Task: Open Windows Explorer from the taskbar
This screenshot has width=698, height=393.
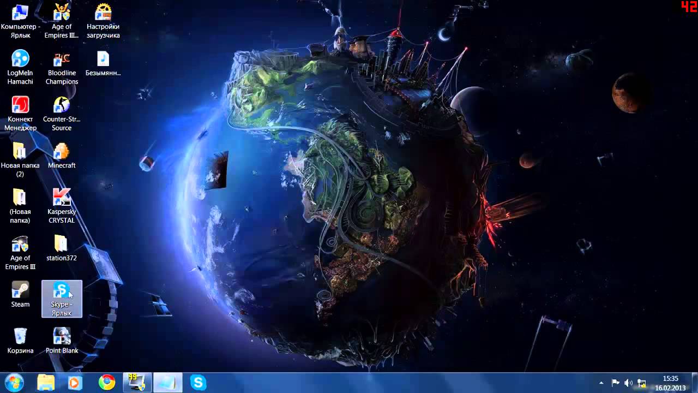Action: pos(46,383)
